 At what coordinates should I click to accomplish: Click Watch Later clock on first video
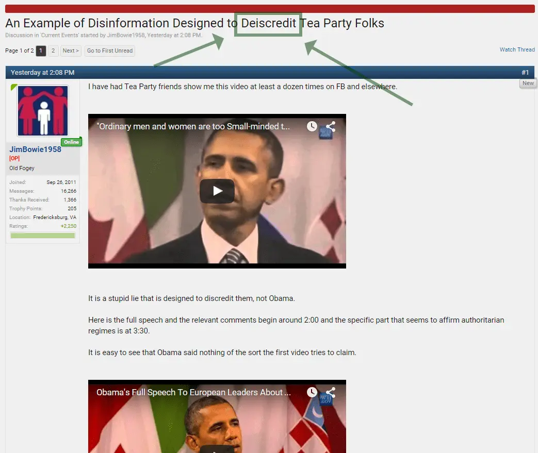tap(312, 126)
